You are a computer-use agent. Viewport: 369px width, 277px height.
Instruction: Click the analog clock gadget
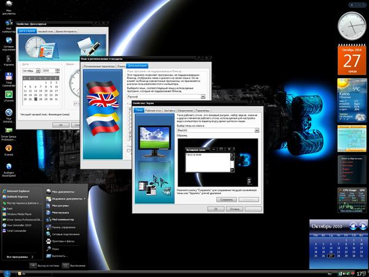pos(352,26)
